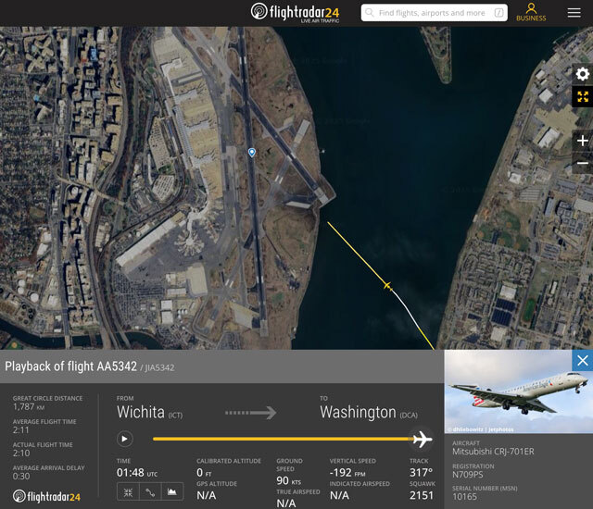The width and height of the screenshot is (593, 509).
Task: Click the route arrow between airports
Action: pos(250,413)
